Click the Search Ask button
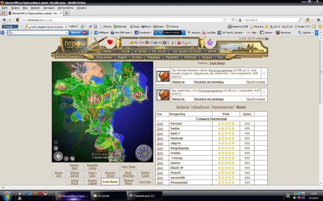323x201 pixels. click(79, 33)
